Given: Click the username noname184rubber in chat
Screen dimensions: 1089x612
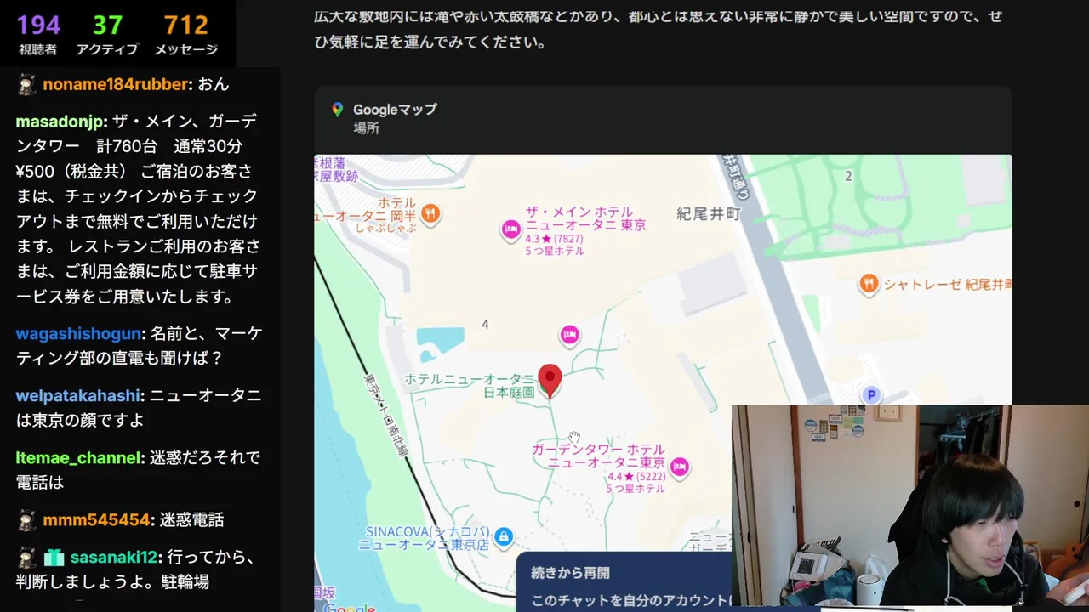Looking at the screenshot, I should [x=116, y=84].
